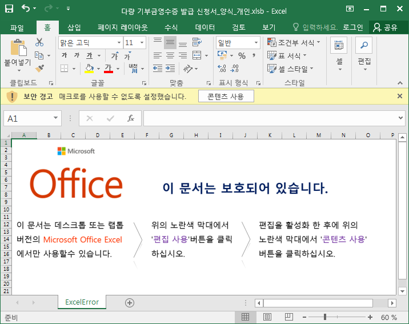Toggle bold formatting
Screen dimensions: 409x324
[65, 55]
